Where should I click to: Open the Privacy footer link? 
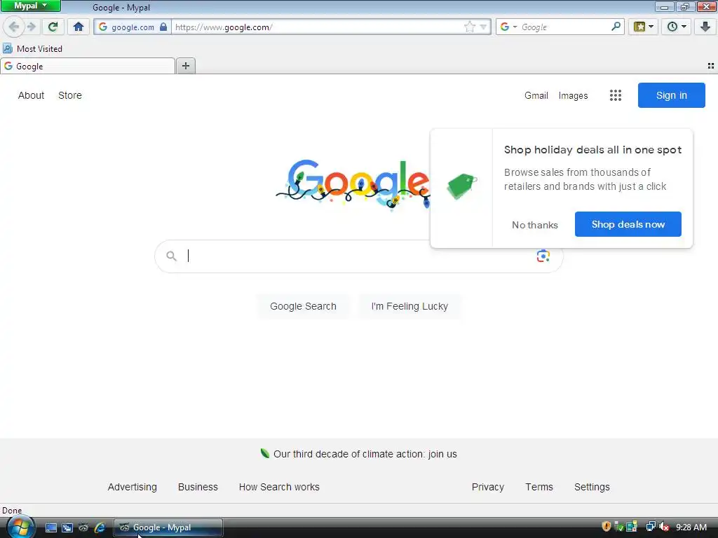tap(488, 487)
